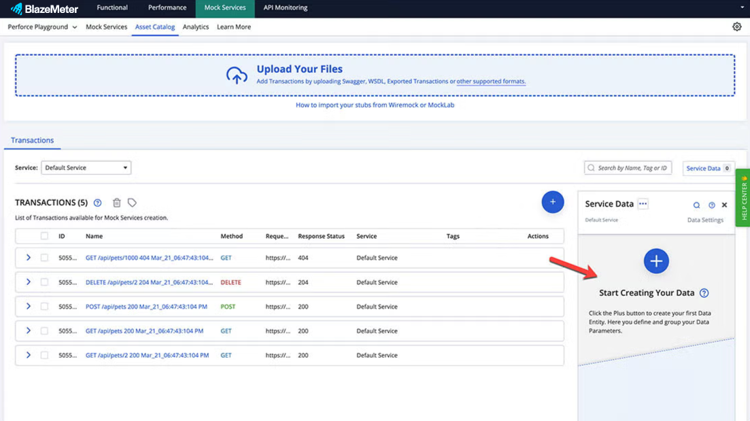Click the delete trash icon above the transactions list
Screen dimensions: 750x421
pyautogui.click(x=116, y=202)
